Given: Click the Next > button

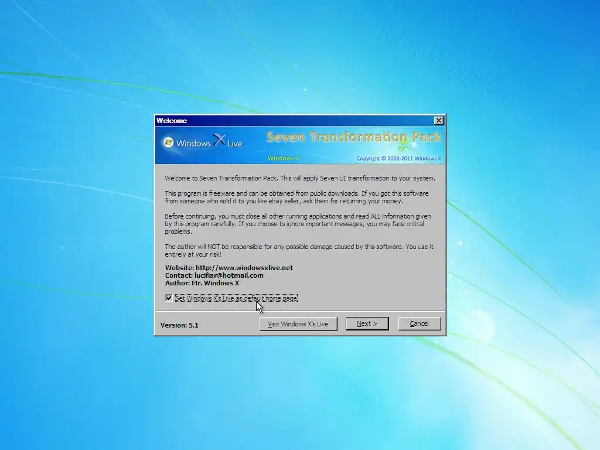Looking at the screenshot, I should [367, 323].
